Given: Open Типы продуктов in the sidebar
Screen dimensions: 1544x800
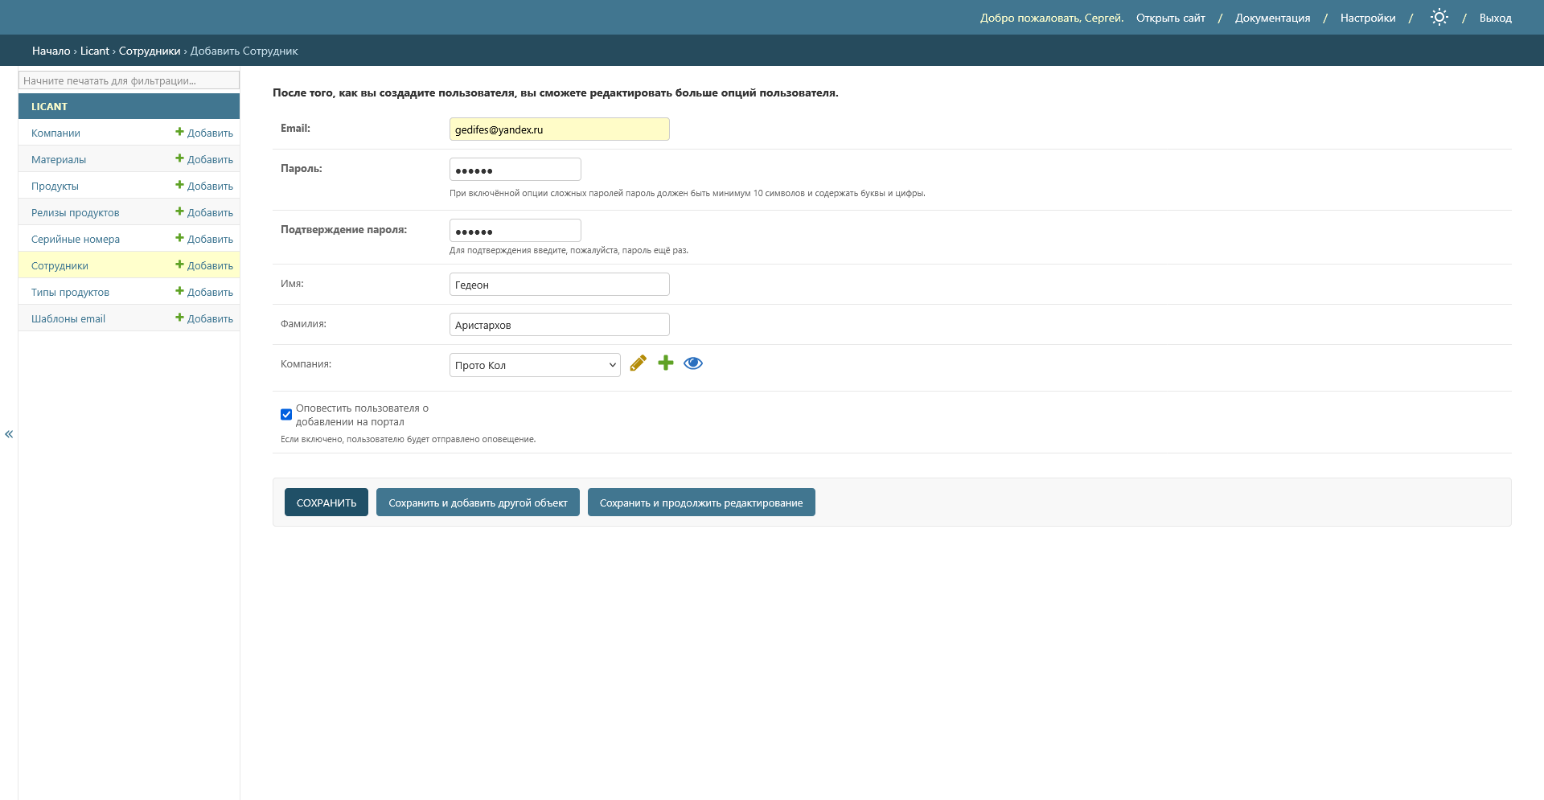Looking at the screenshot, I should [70, 292].
